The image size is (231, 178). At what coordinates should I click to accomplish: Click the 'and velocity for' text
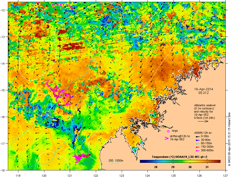[x=203, y=112]
